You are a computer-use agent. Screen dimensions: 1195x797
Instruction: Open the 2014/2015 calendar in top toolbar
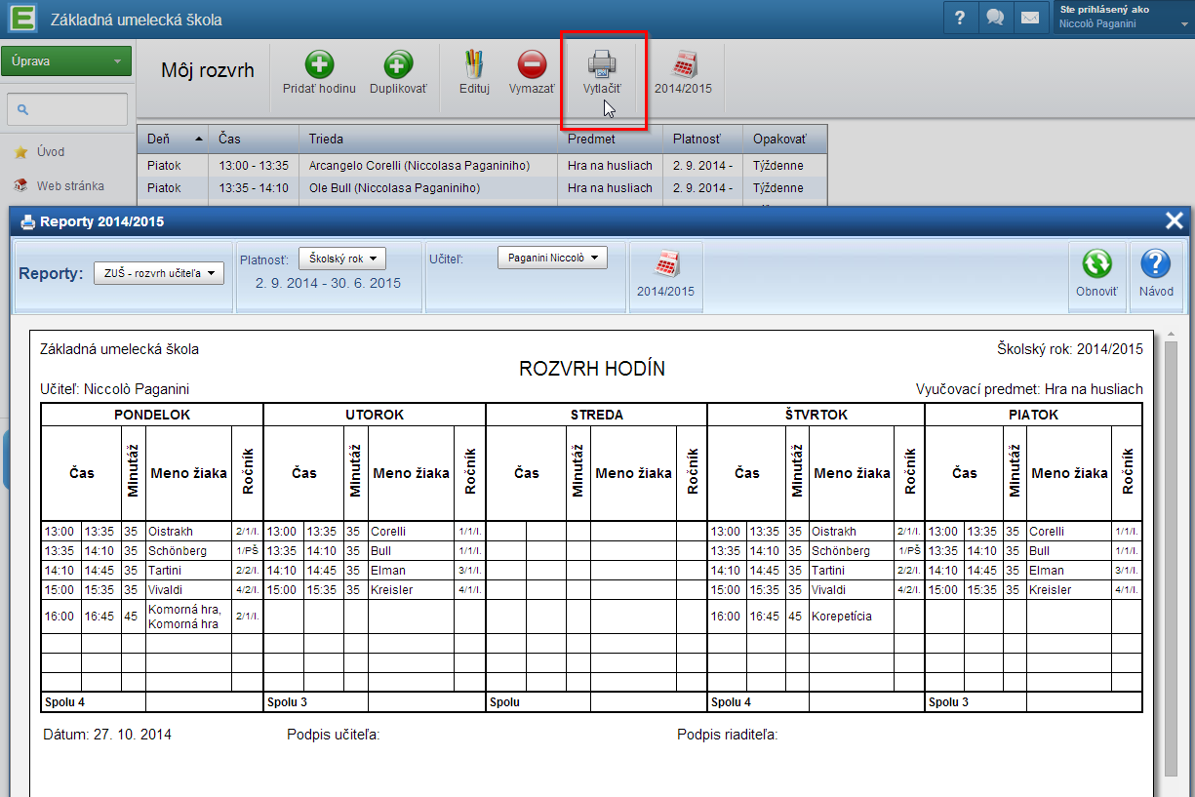click(683, 65)
